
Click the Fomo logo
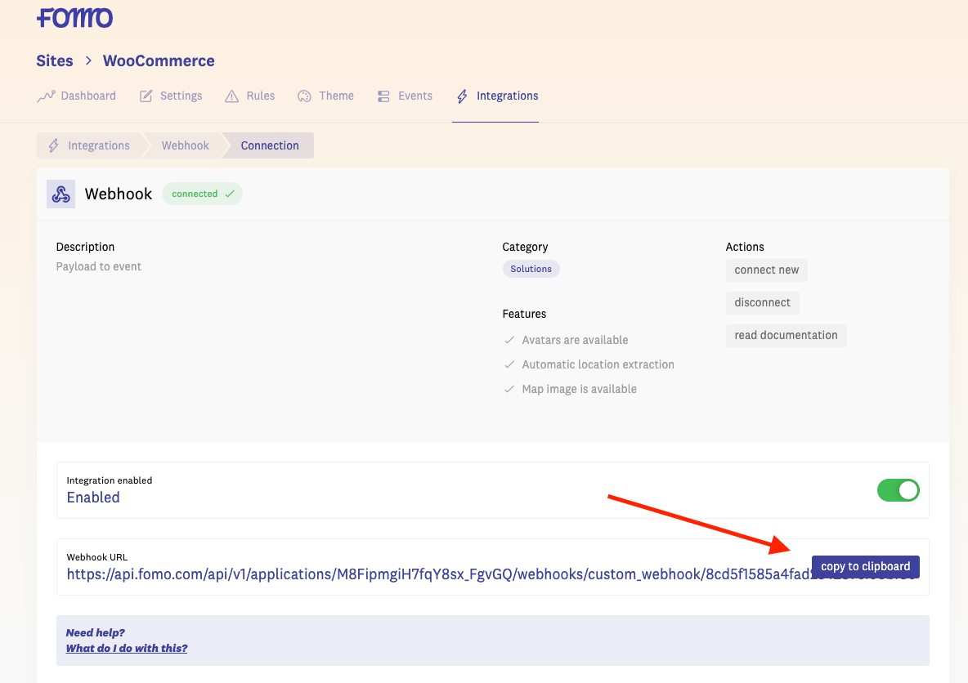pyautogui.click(x=74, y=18)
